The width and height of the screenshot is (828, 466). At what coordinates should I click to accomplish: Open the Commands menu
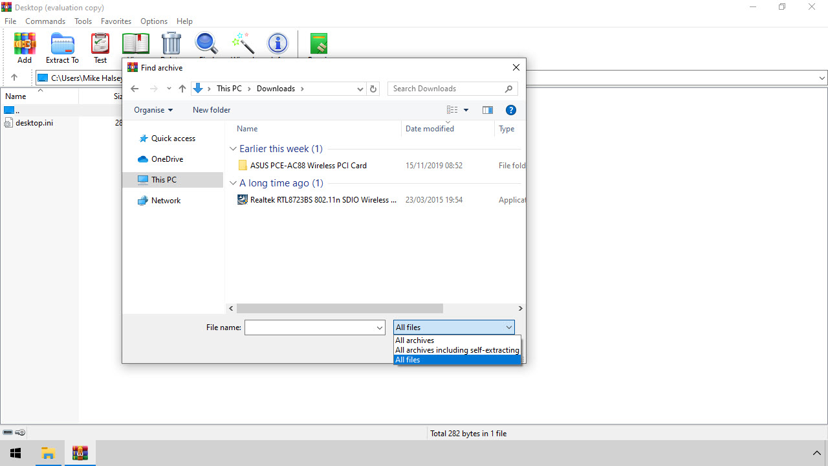45,21
